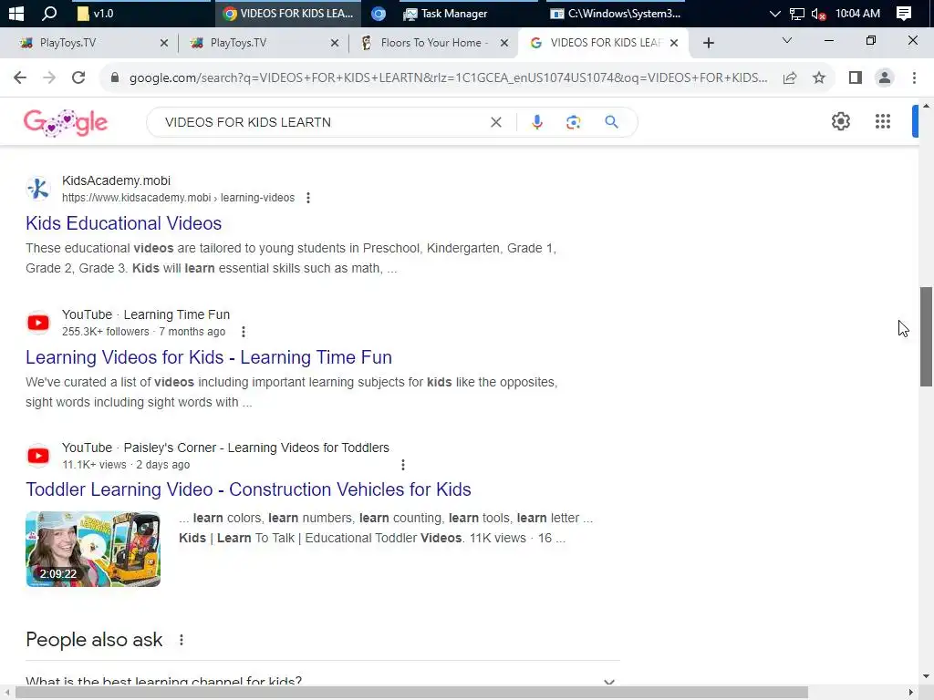Screen dimensions: 934x700
Task: Open Learning Videos for Kids link
Action: coord(209,357)
